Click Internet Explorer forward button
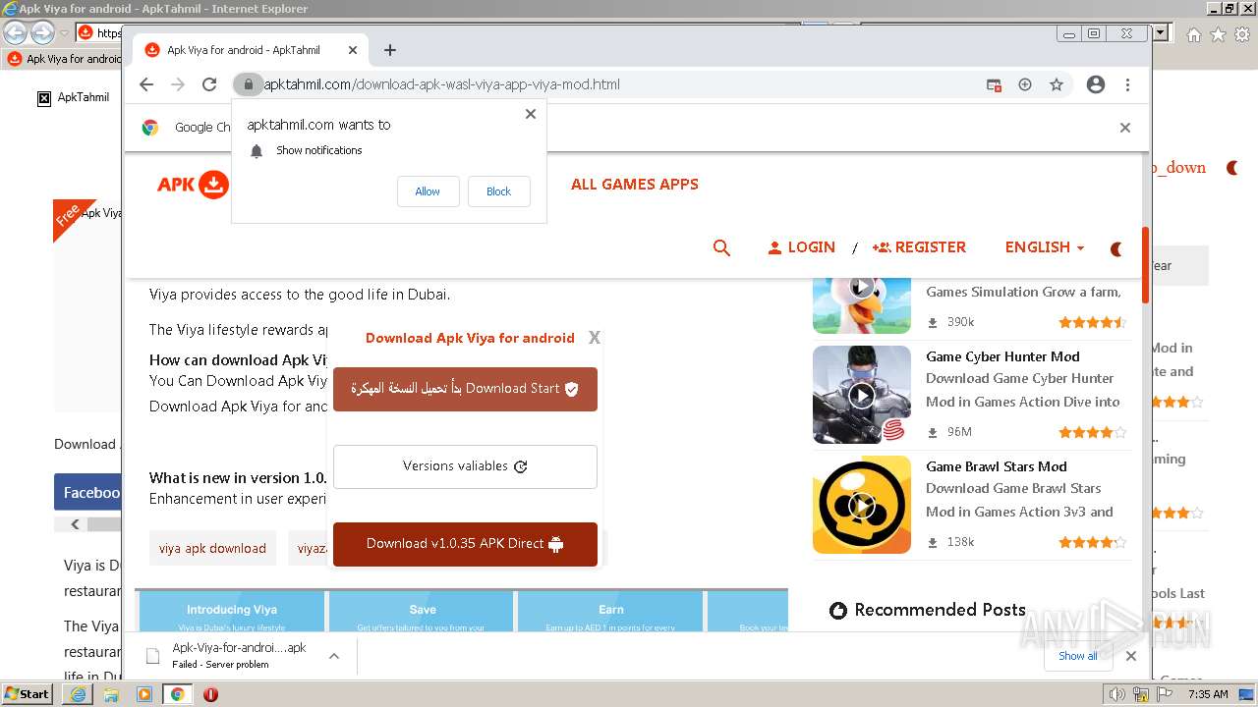The height and width of the screenshot is (707, 1258). click(42, 33)
